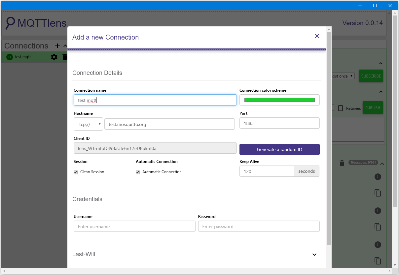This screenshot has height=275, width=399.
Task: Click the topmost info icon in messages
Action: tap(378, 177)
